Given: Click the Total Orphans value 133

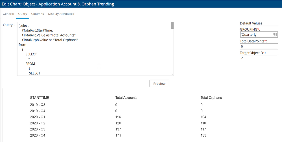Looking at the screenshot, I should 203,136.
